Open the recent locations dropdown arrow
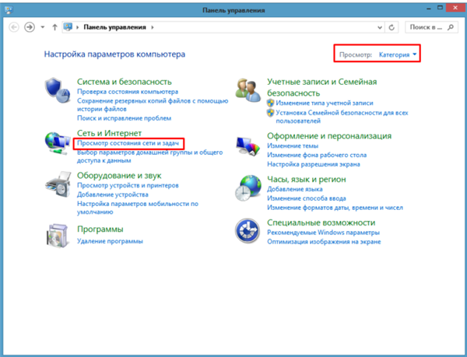Screen dimensions: 467x357 [43, 27]
